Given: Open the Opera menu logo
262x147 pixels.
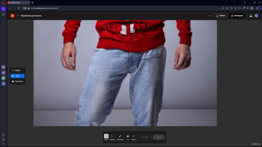Looking at the screenshot, I should coord(3,3).
